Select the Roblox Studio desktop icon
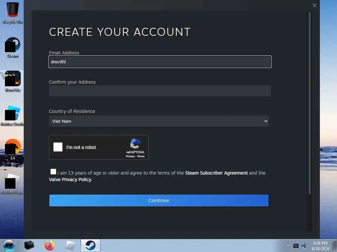 coord(12,115)
